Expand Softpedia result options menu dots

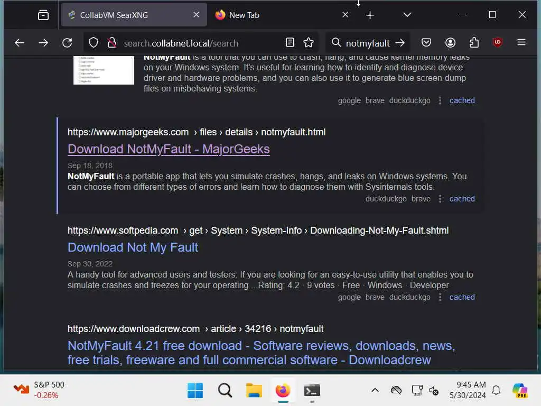click(x=440, y=297)
